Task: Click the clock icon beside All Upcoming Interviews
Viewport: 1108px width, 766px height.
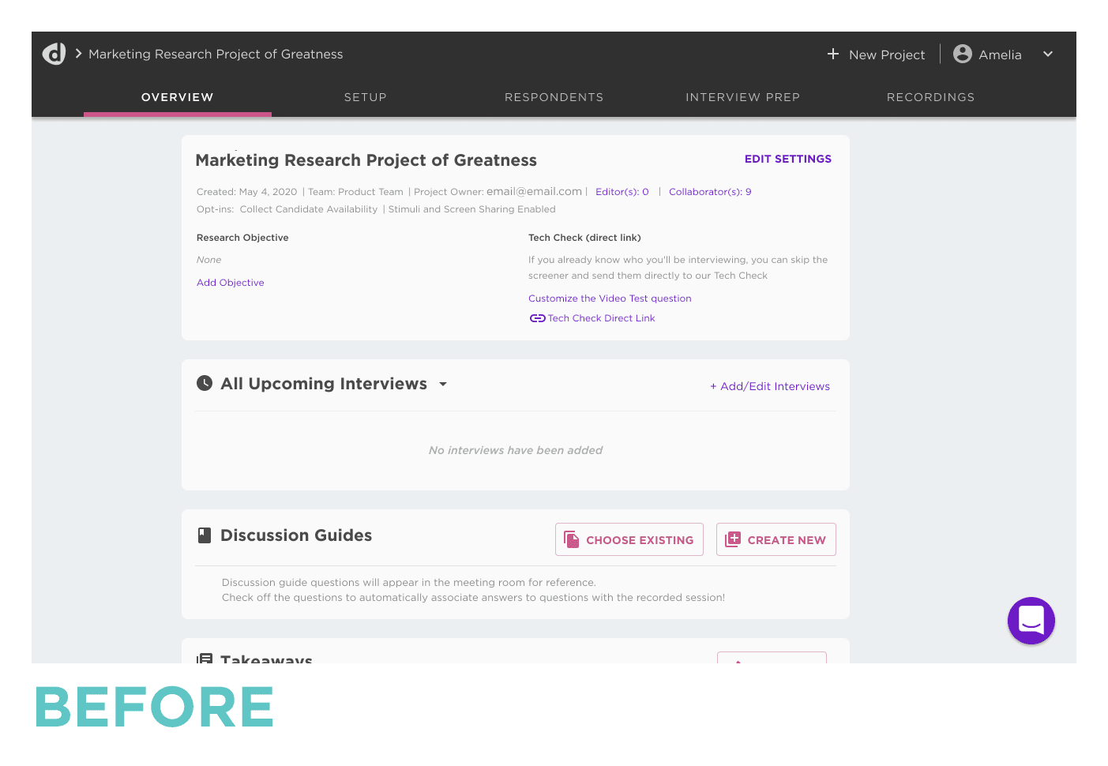Action: pyautogui.click(x=205, y=383)
